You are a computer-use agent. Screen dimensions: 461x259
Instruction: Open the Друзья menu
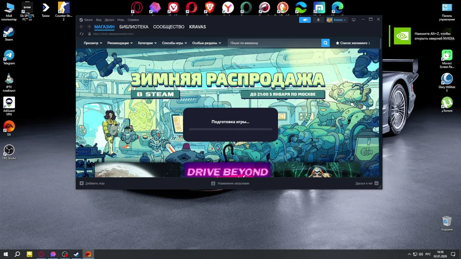pyautogui.click(x=109, y=20)
